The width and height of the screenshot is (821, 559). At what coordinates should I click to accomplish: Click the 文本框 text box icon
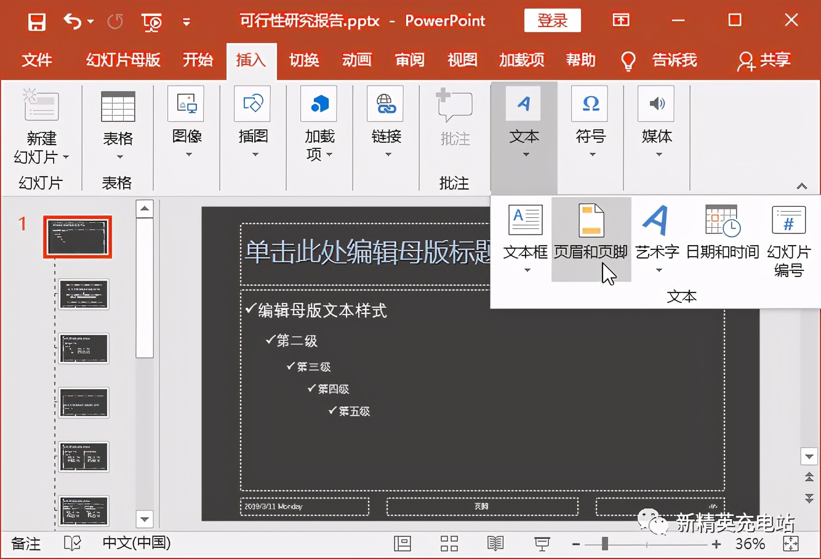coord(524,234)
